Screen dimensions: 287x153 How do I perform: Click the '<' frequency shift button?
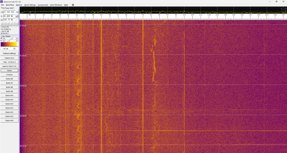[2, 24]
